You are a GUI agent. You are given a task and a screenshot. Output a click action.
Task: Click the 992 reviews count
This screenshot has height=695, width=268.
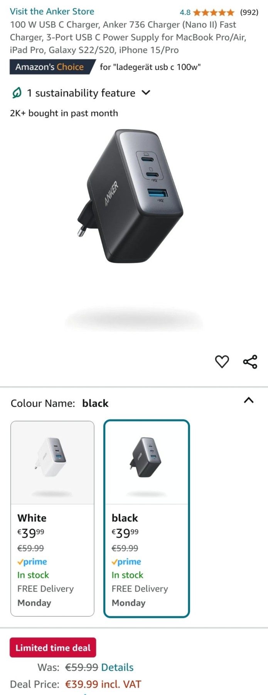(x=249, y=12)
